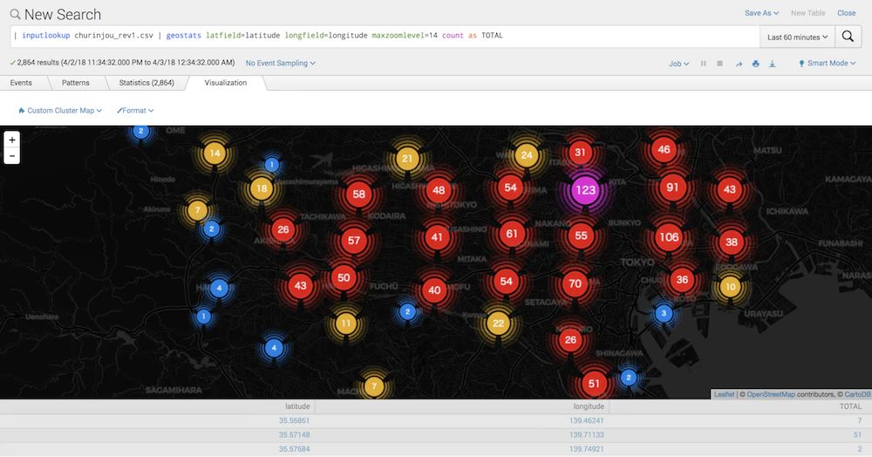The image size is (872, 457).
Task: Select the red 48 cluster marker
Action: click(439, 190)
